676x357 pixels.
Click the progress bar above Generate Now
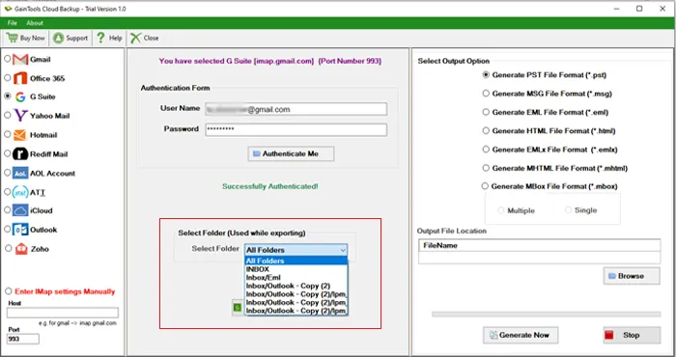(547, 315)
